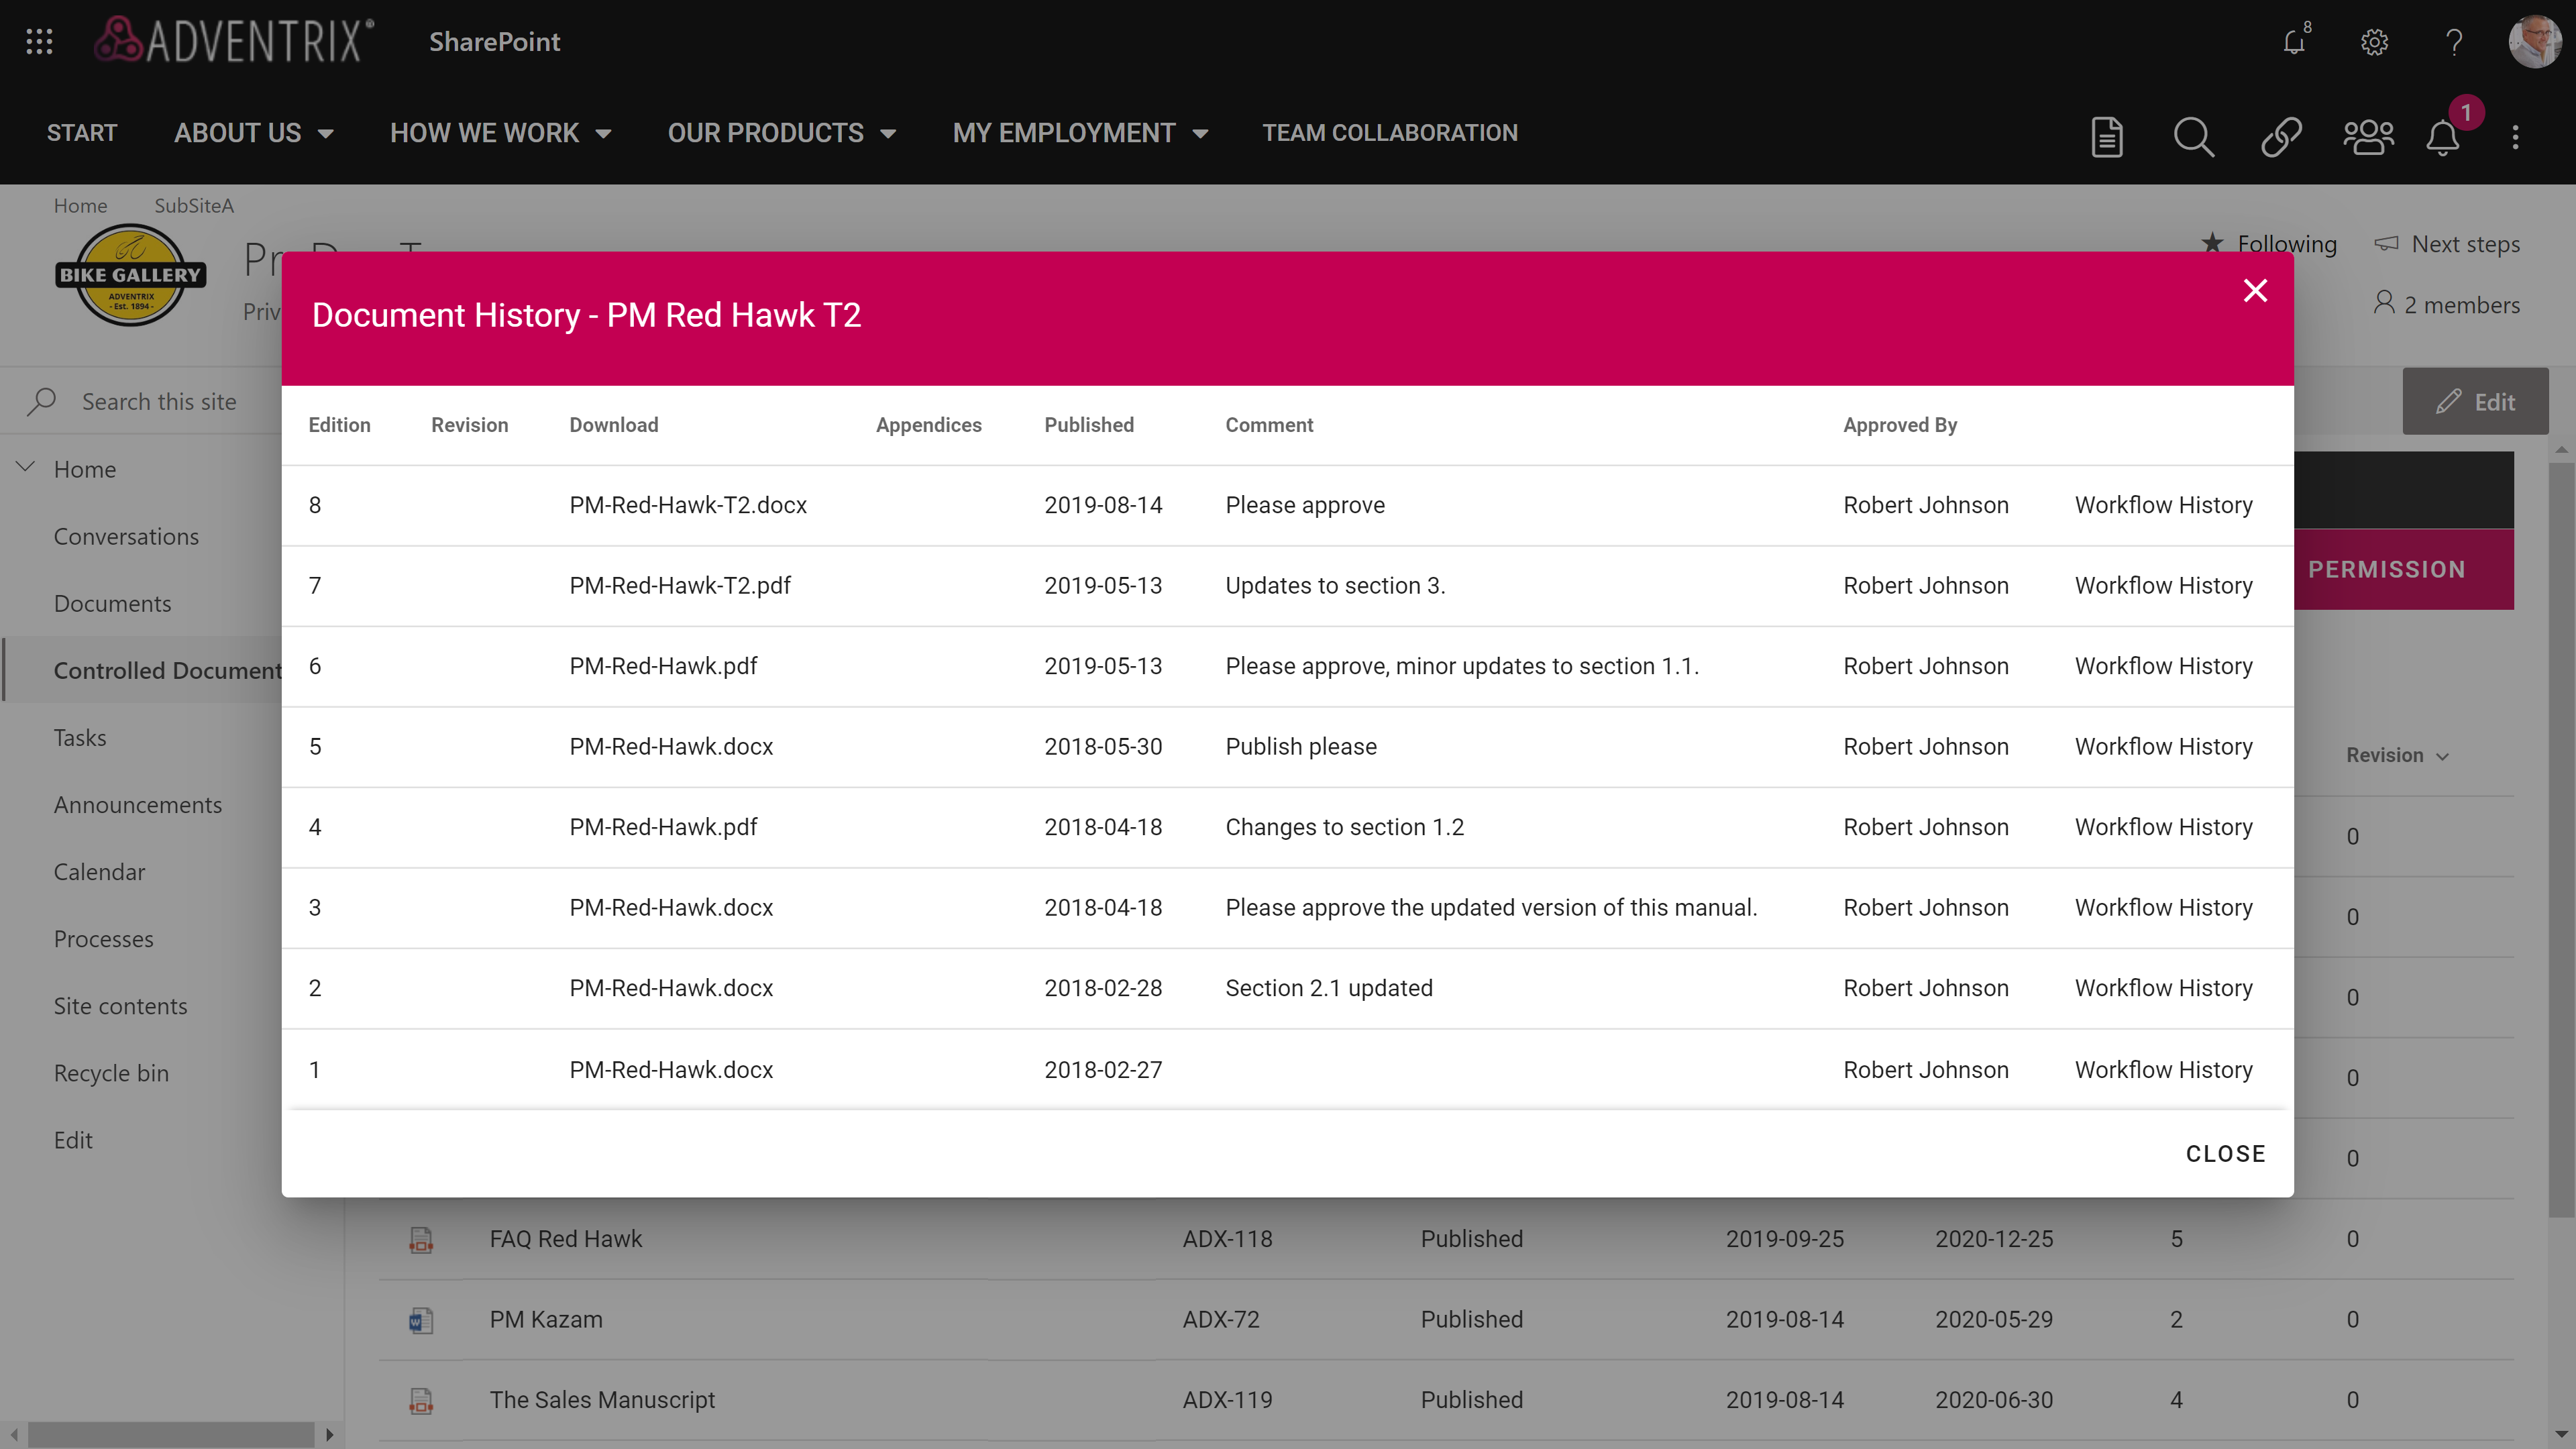2576x1449 pixels.
Task: Click the SharePoint notifications bell with 8
Action: (2294, 42)
